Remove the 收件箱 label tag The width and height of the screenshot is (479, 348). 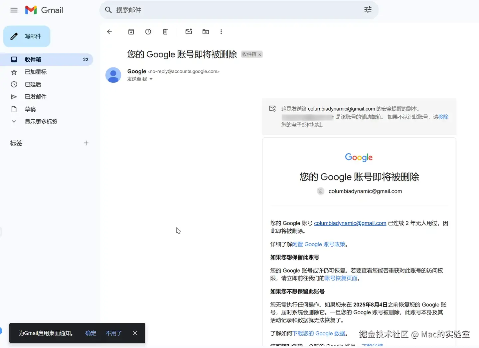coord(260,55)
